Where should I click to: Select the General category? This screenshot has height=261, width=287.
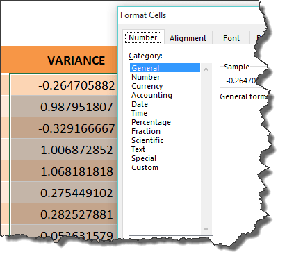point(165,68)
